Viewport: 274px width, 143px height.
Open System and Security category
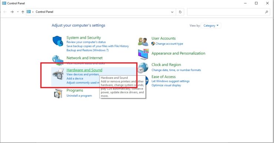[84, 38]
